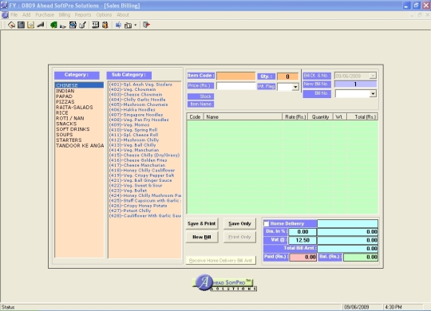The width and height of the screenshot is (431, 311).
Task: Open the Purchase menu
Action: tap(45, 15)
